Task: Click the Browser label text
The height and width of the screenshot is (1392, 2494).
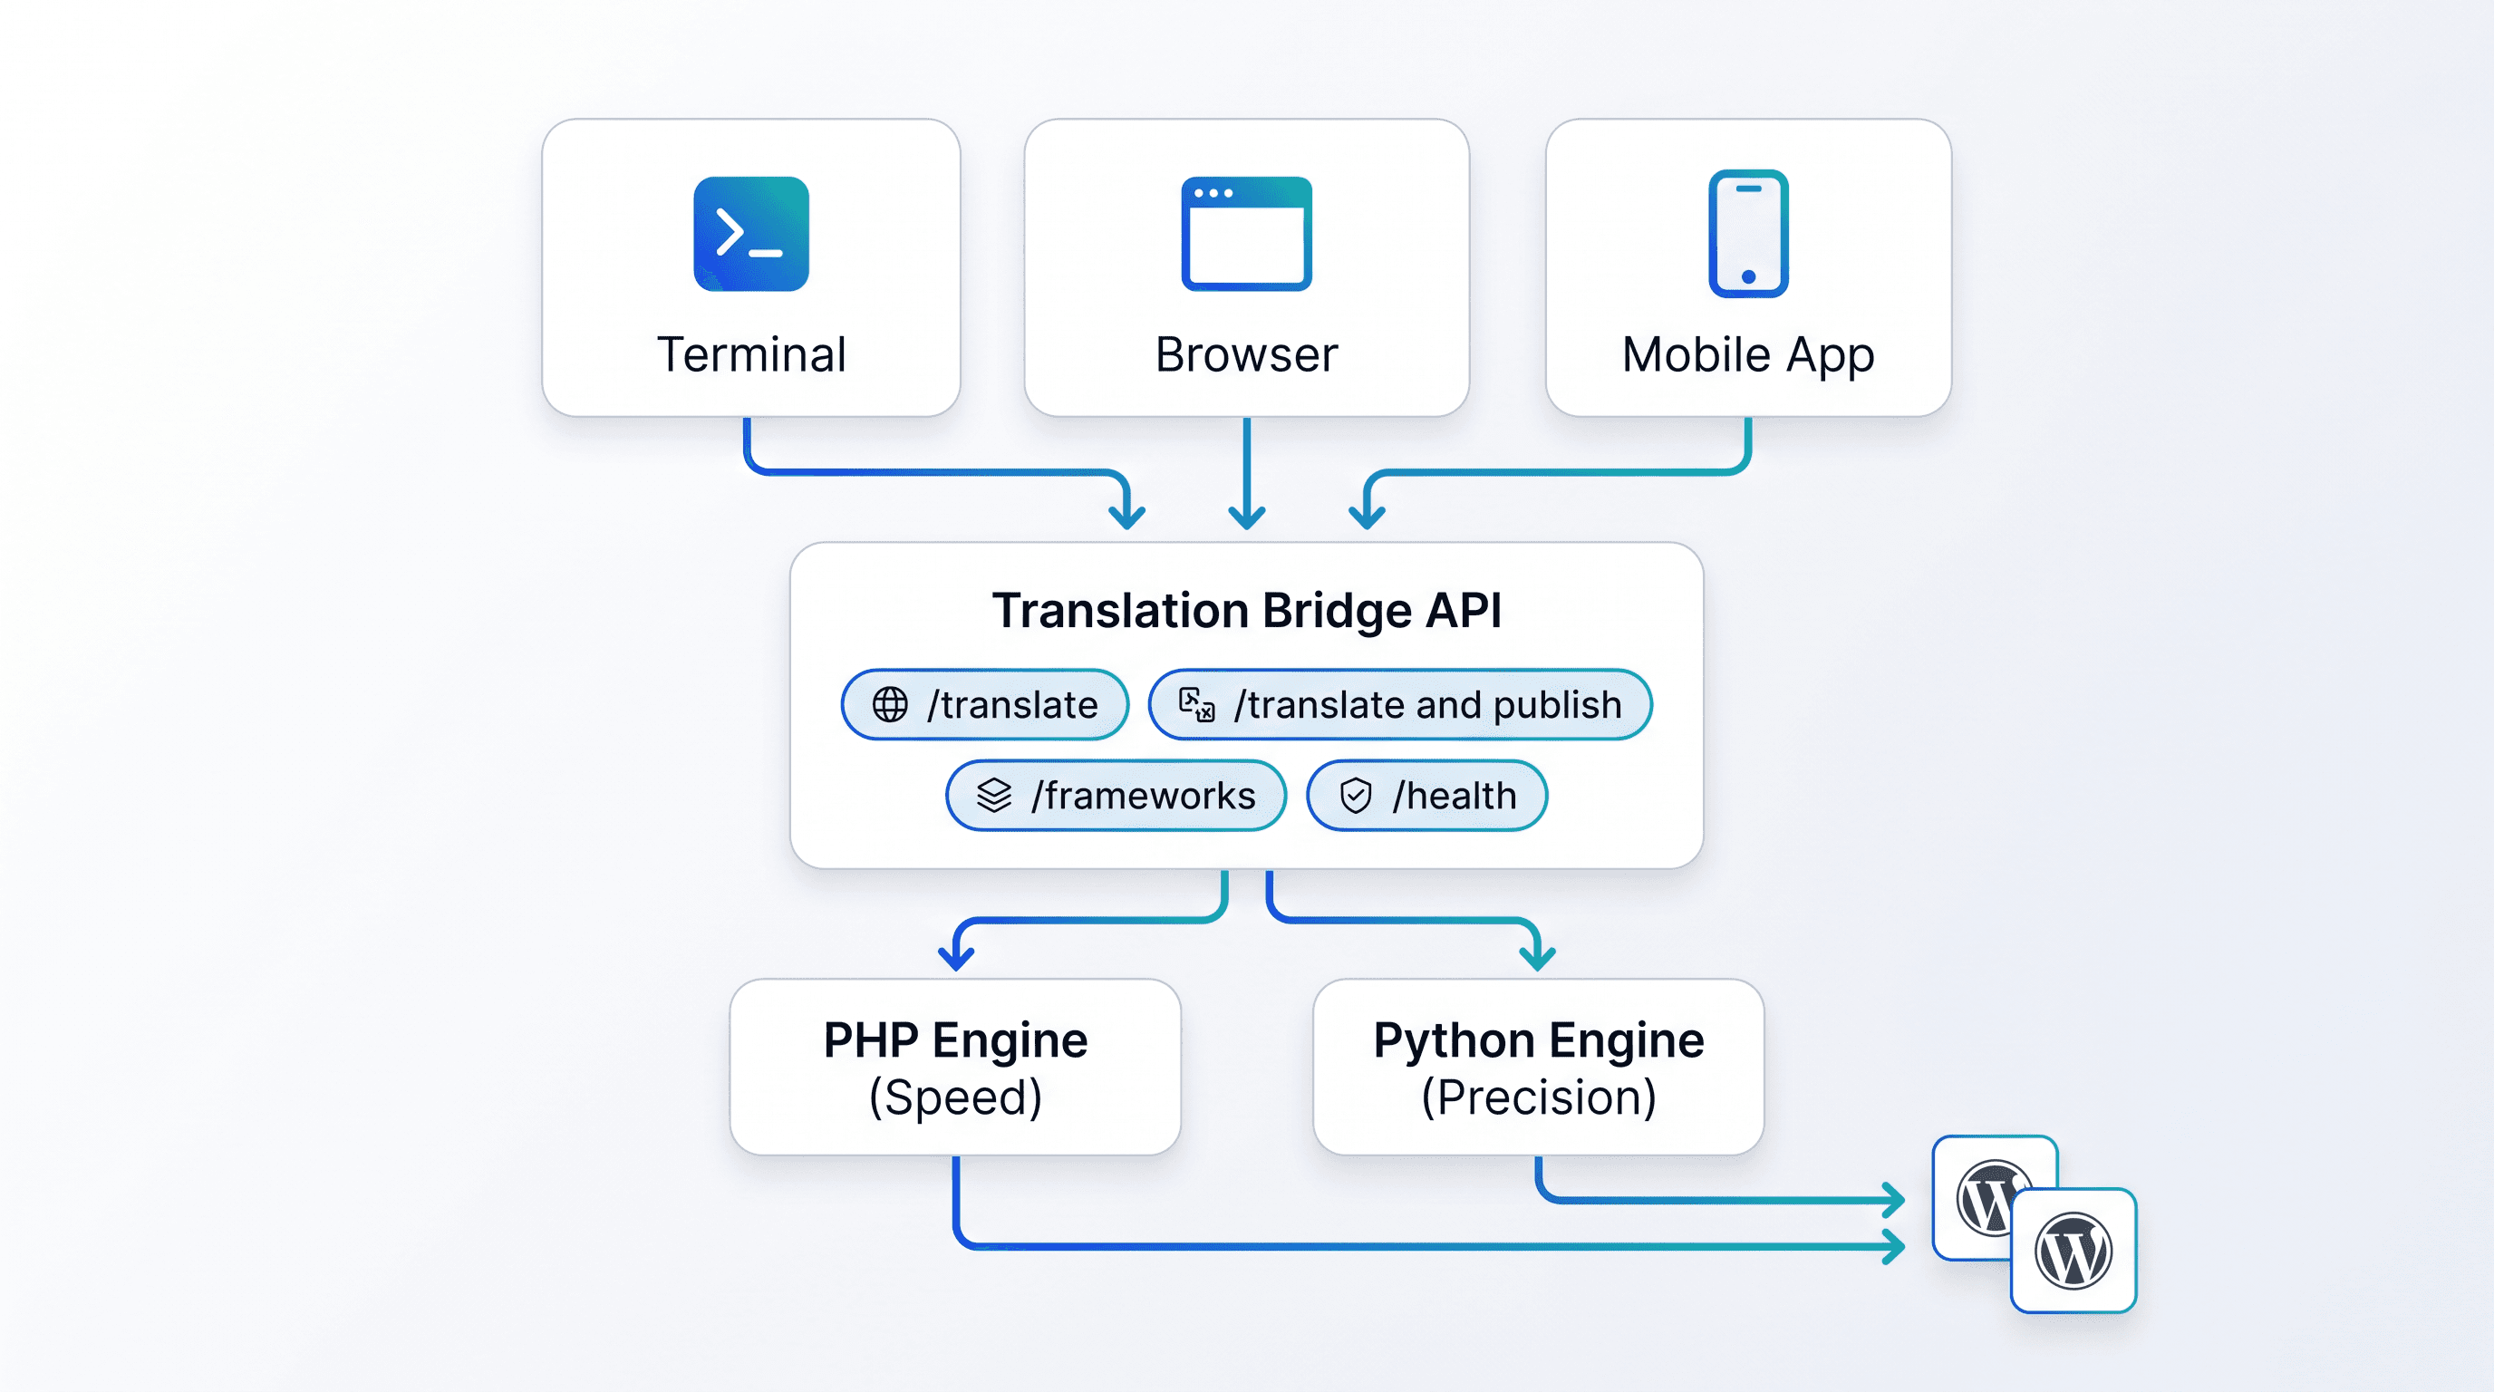Action: (1246, 354)
